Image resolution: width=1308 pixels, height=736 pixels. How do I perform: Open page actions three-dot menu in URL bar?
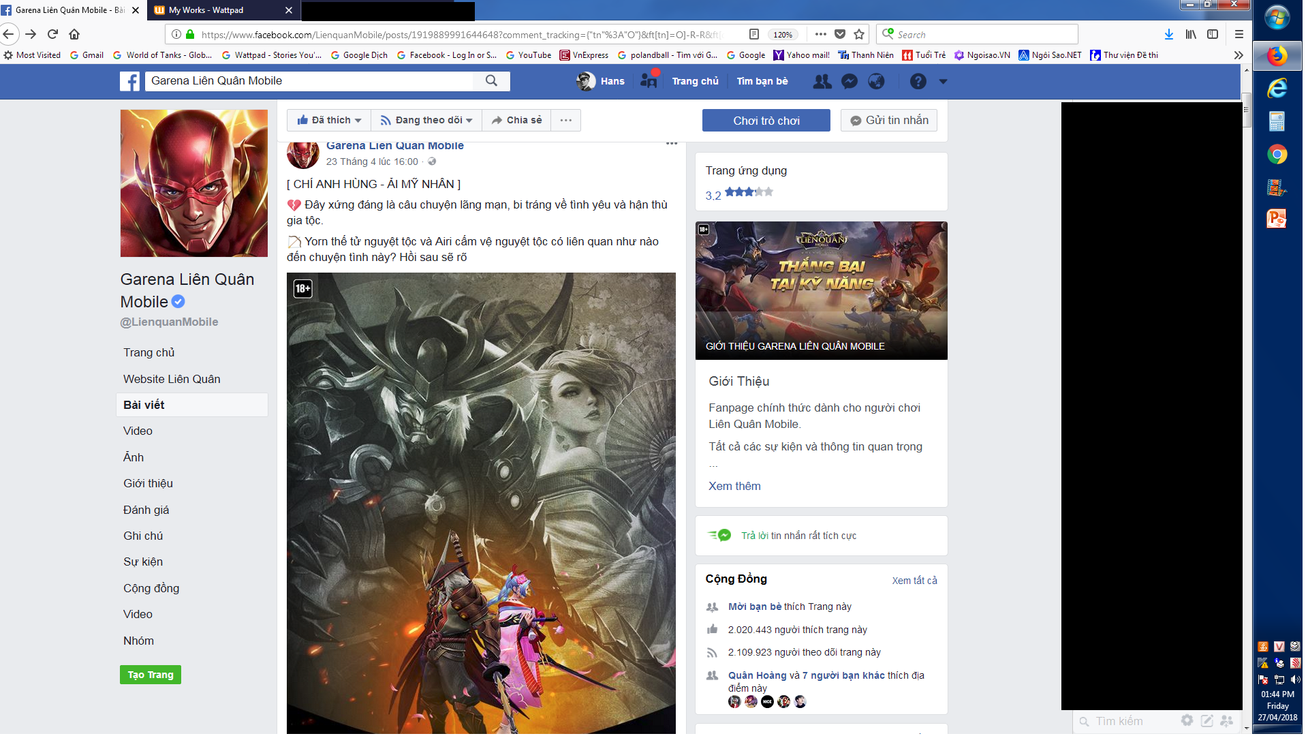click(820, 34)
